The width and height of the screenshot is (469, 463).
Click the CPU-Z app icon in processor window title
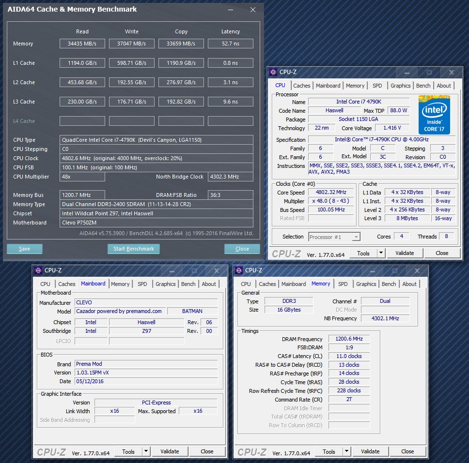[273, 72]
